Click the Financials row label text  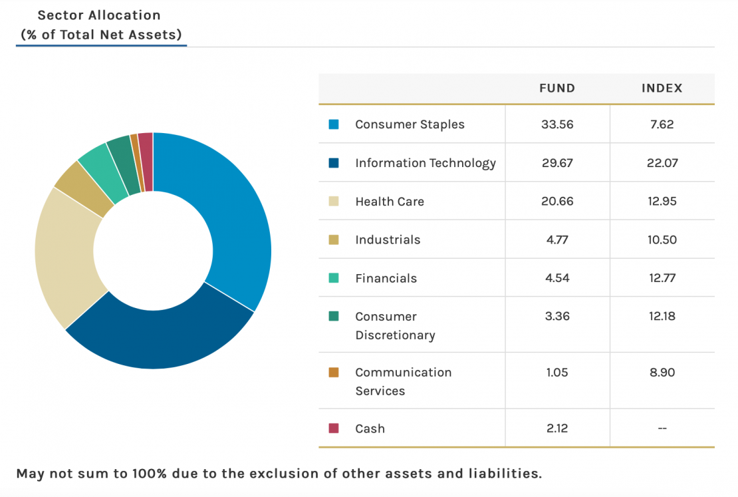pos(386,279)
